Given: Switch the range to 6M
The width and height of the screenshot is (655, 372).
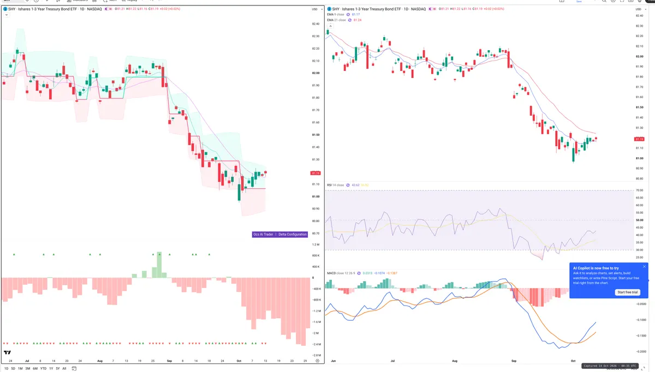Looking at the screenshot, I should coord(35,369).
